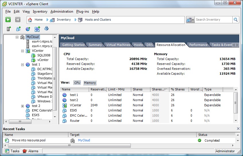Click the Router VM icon in table

[65, 121]
